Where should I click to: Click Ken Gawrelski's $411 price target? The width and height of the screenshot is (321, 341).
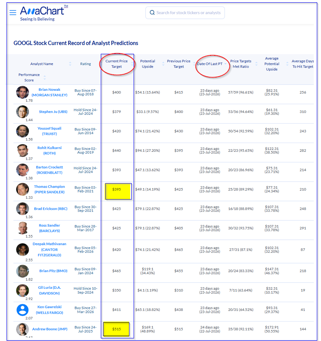point(116,309)
